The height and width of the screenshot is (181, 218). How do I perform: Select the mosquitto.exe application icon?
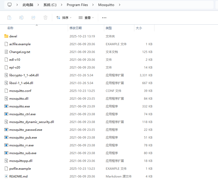[x=6, y=106]
